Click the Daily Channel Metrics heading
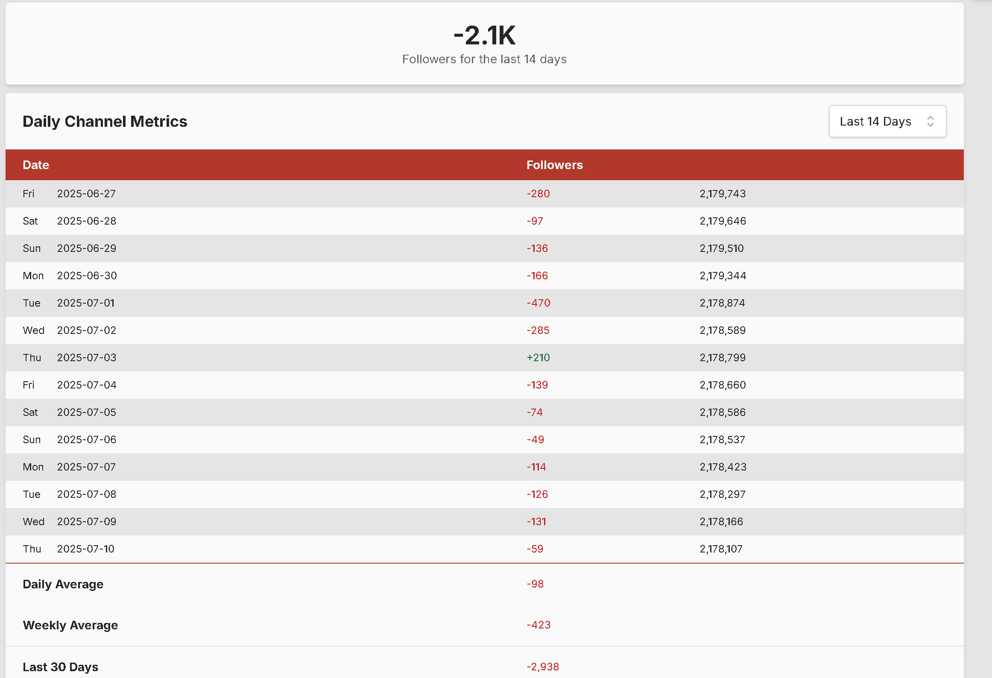The image size is (992, 678). (x=105, y=121)
